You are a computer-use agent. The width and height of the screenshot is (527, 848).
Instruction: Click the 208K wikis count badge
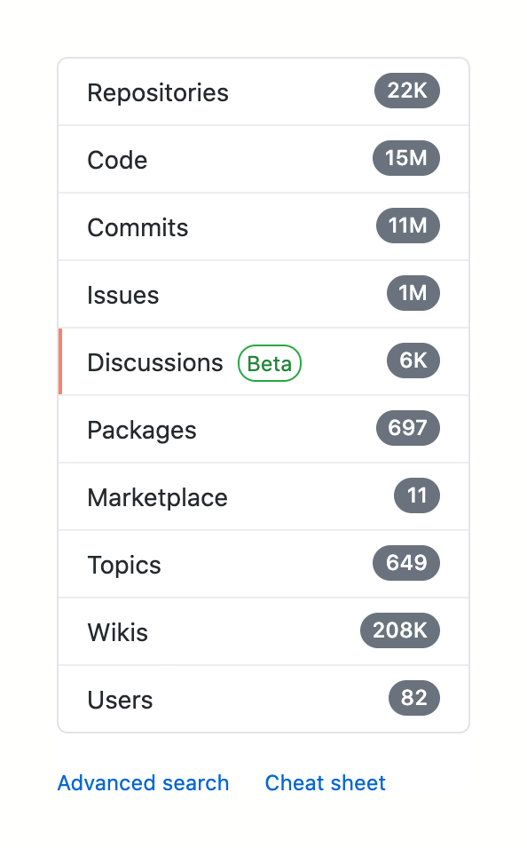399,630
